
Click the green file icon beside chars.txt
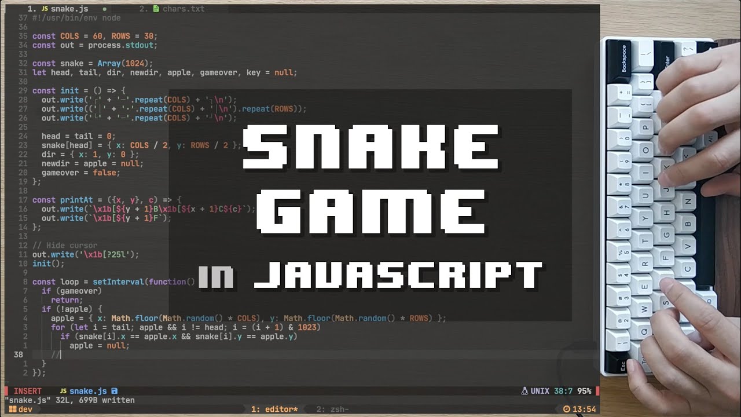point(156,9)
